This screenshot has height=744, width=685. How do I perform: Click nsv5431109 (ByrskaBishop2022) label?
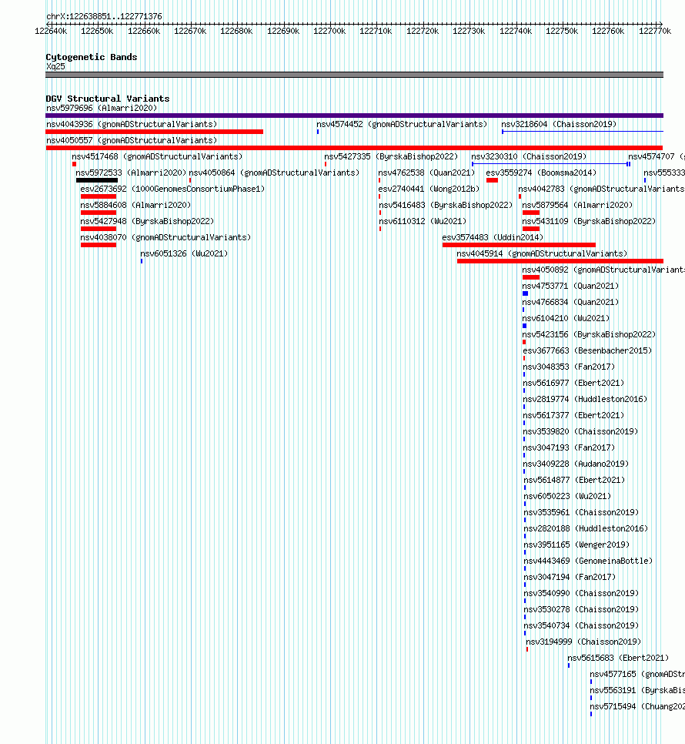(589, 221)
